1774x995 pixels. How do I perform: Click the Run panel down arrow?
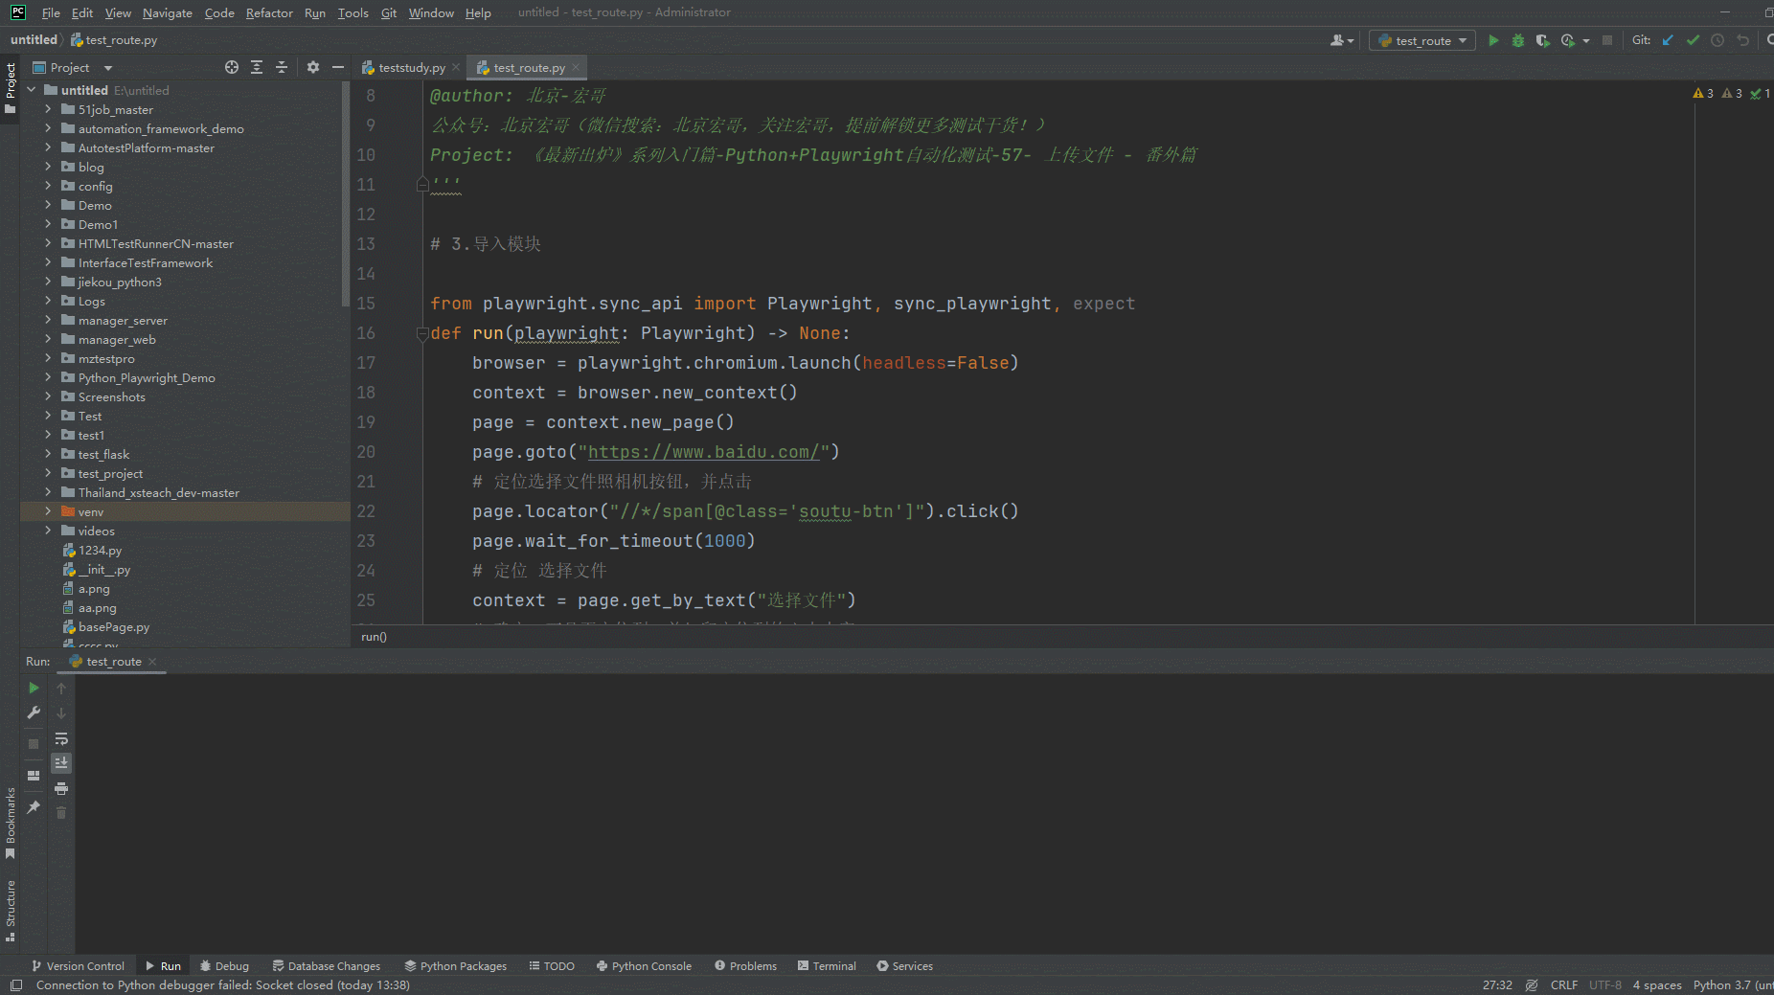(x=61, y=712)
